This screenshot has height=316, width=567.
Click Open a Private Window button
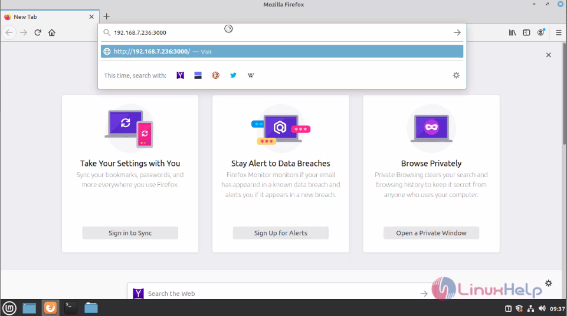[431, 232]
